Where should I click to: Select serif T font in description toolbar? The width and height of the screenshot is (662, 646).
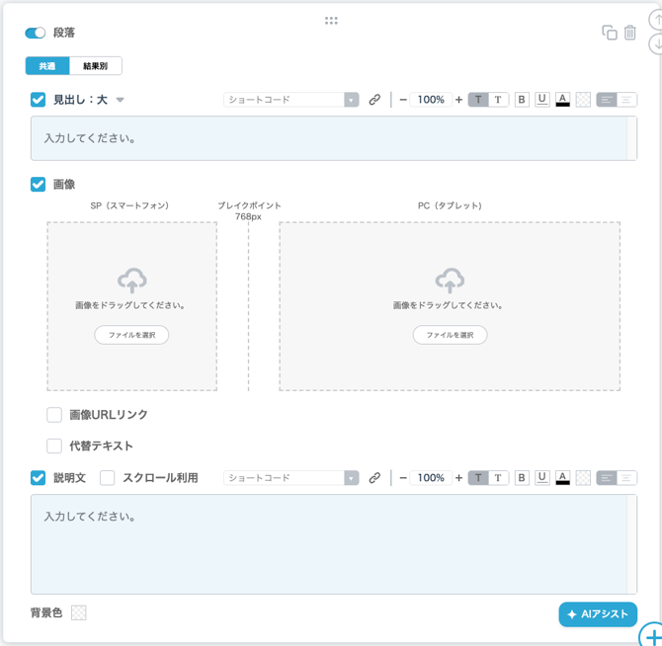pyautogui.click(x=498, y=478)
